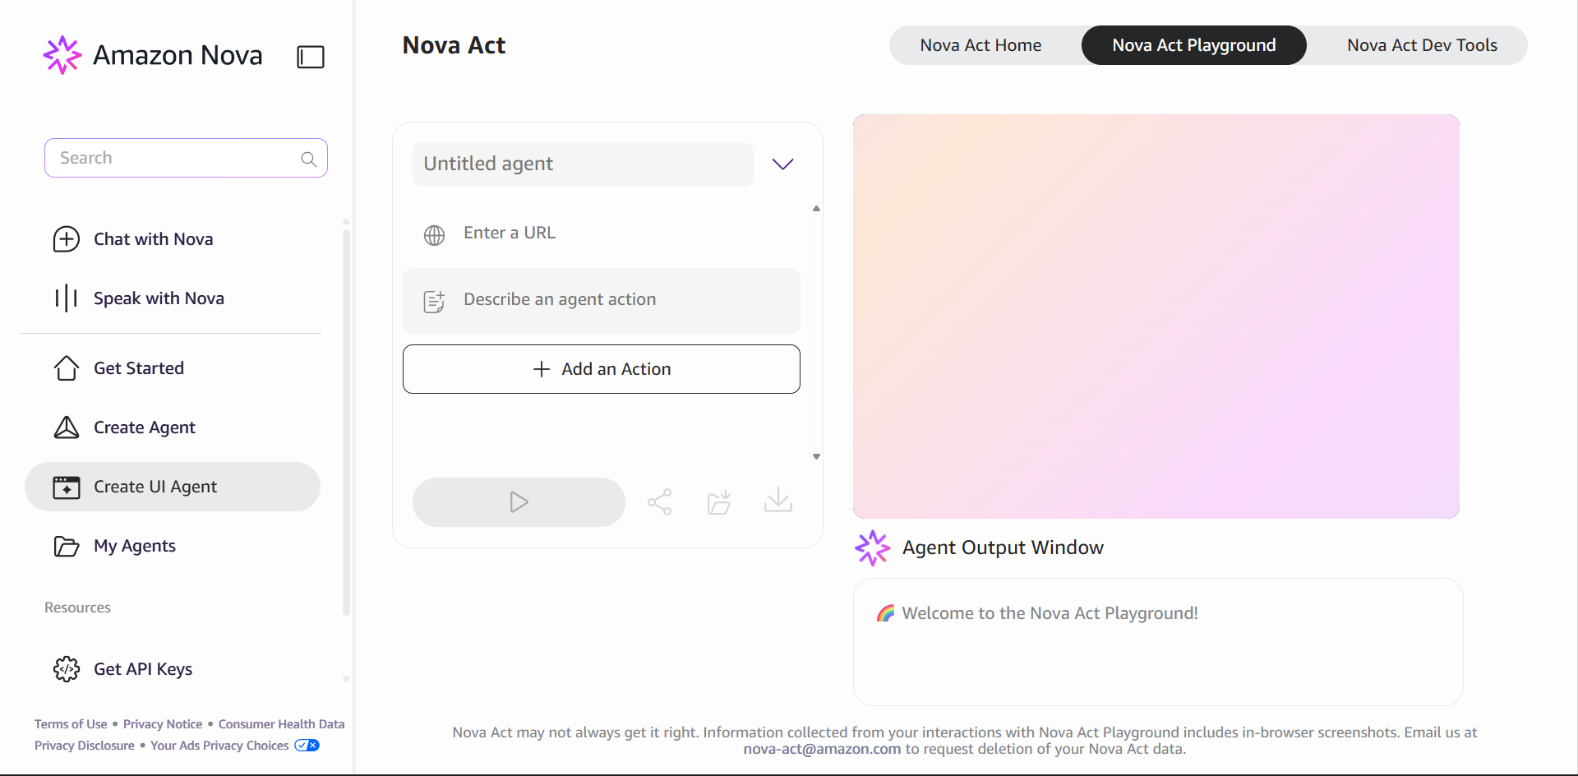Expand the Untitled agent dropdown chevron

click(782, 164)
